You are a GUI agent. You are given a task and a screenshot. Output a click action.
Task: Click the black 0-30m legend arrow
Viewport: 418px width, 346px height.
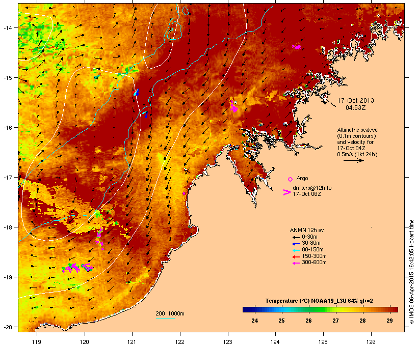pyautogui.click(x=296, y=237)
